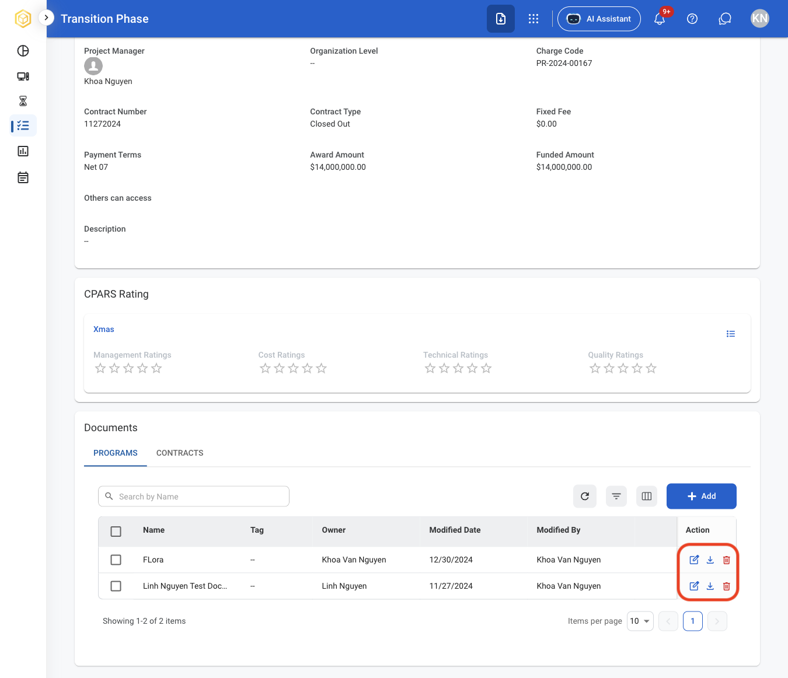
Task: Click the Add document button
Action: point(702,496)
